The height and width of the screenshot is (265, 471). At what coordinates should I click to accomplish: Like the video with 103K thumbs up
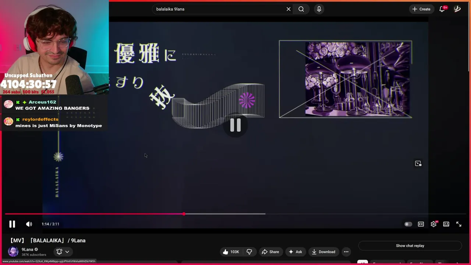point(231,252)
